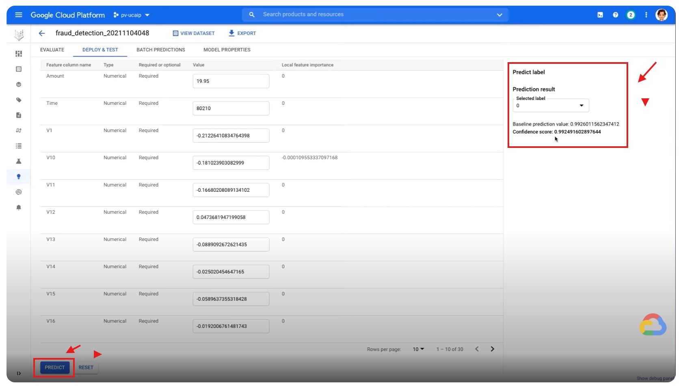This screenshot has width=683, height=386.
Task: Expand the search bar dropdown arrow
Action: pyautogui.click(x=499, y=15)
